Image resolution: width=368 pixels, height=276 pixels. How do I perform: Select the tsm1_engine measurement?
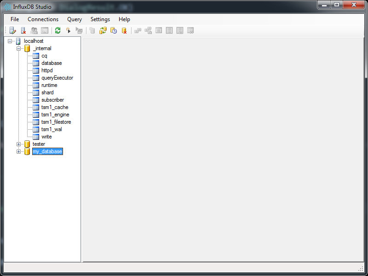click(x=55, y=115)
